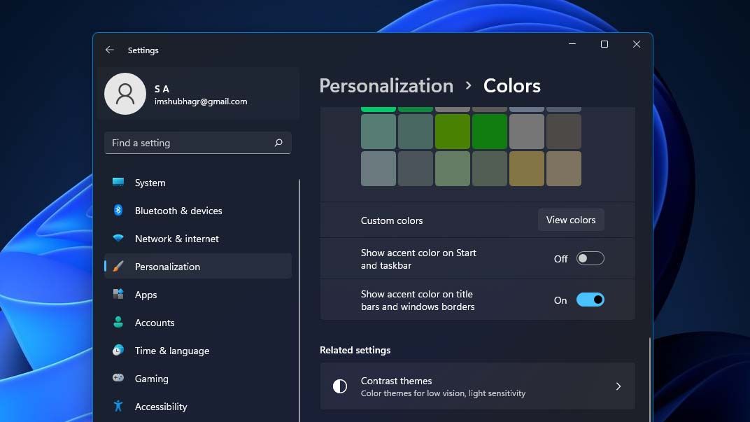Open Time & language settings
The image size is (750, 422).
pos(171,351)
